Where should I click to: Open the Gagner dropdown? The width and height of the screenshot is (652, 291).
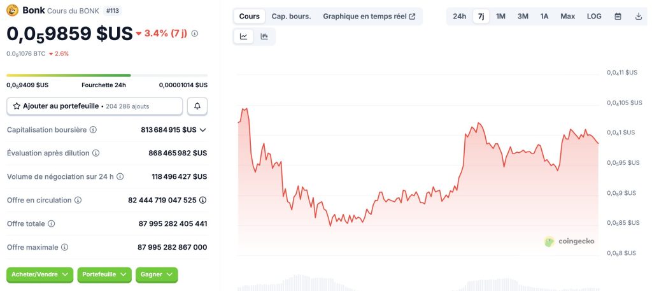157,274
